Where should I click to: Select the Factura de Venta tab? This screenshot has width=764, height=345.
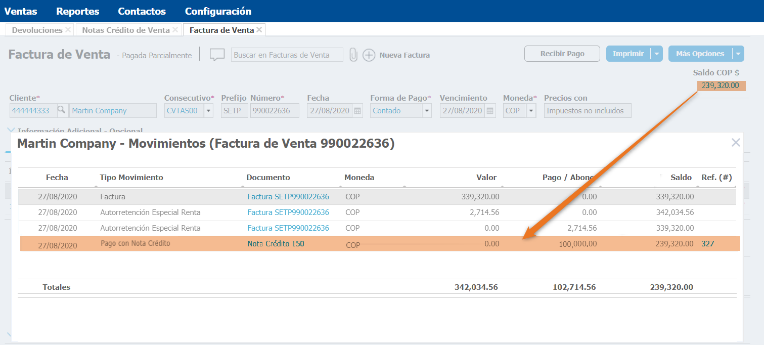pos(221,30)
